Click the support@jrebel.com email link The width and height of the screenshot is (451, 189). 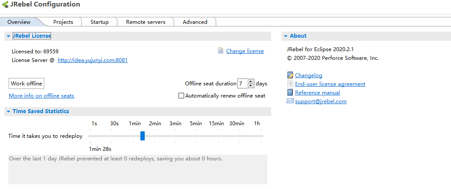tap(321, 101)
